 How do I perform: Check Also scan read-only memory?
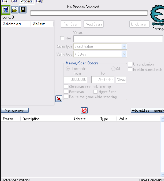66,87
